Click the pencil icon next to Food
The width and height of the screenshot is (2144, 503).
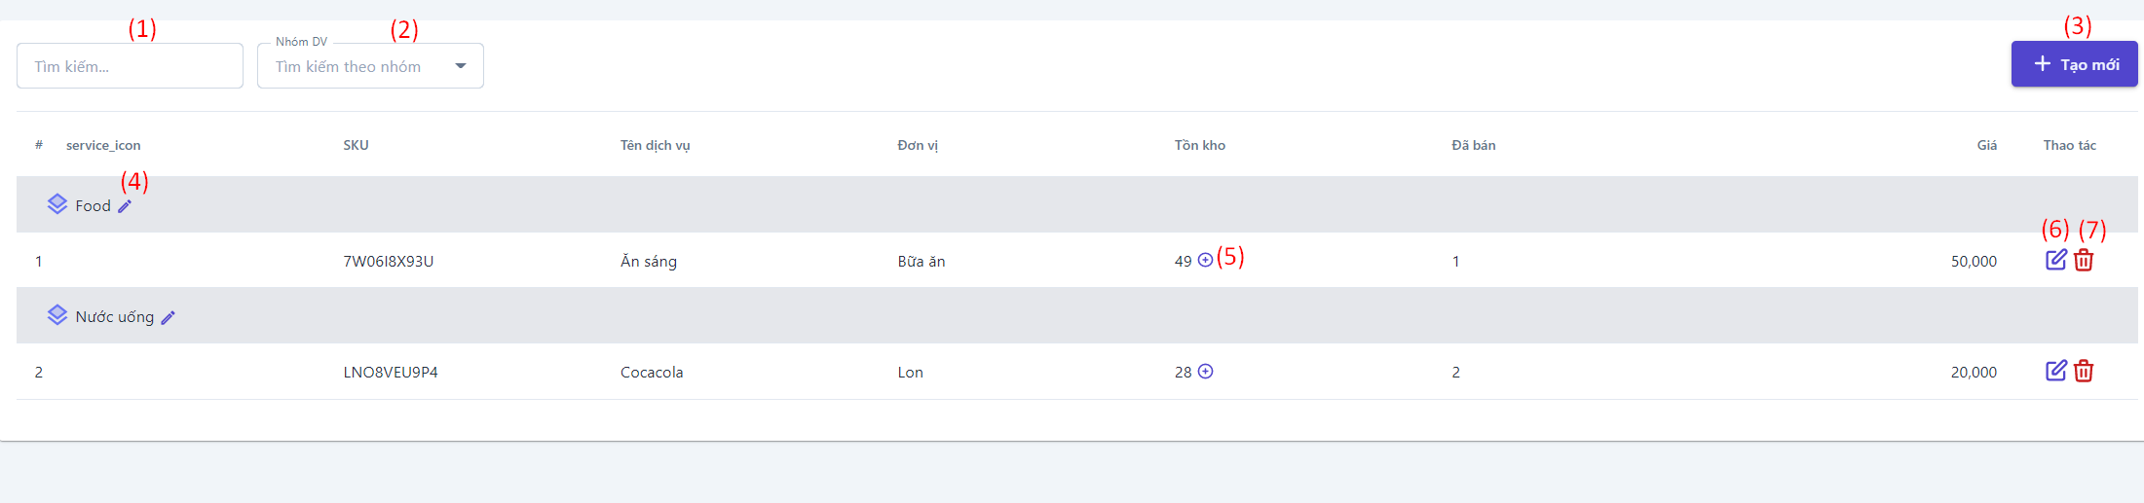(x=125, y=206)
